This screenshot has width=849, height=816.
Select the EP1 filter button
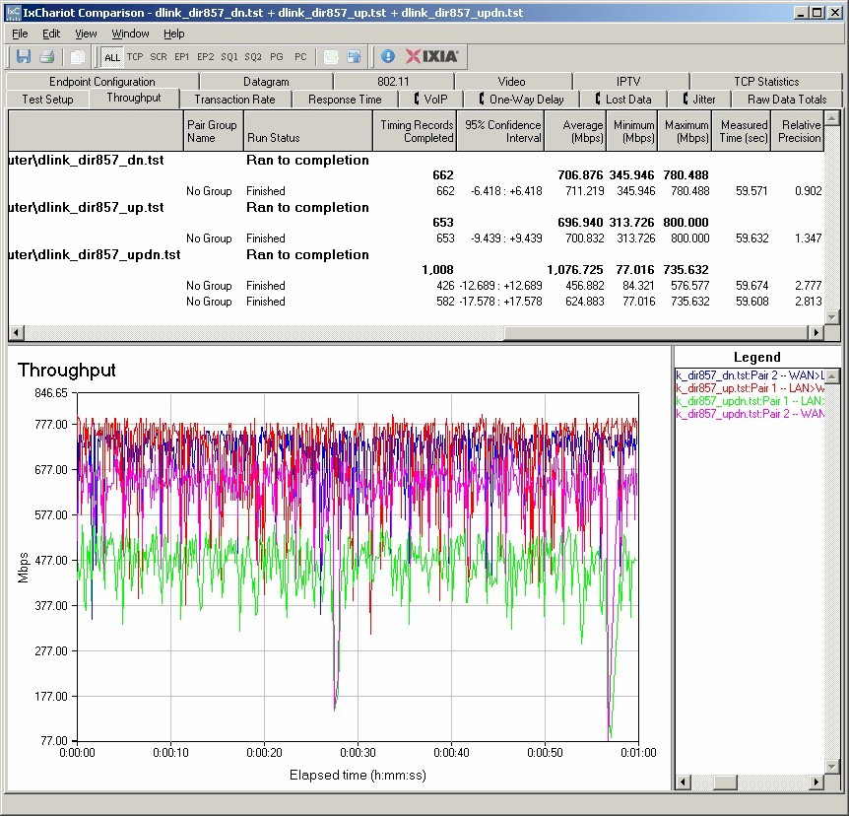point(182,56)
